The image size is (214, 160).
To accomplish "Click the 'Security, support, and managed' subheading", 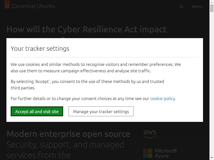I will tap(65, 145).
